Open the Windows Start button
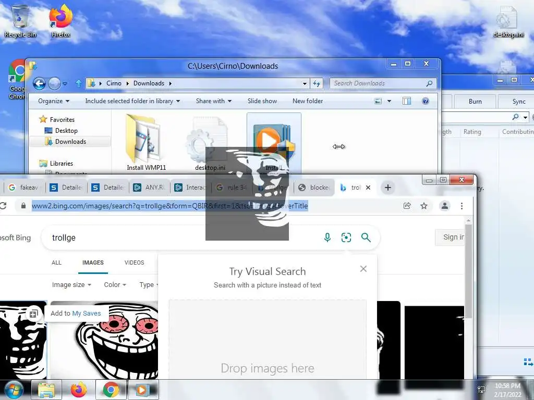The width and height of the screenshot is (534, 400). (x=14, y=390)
